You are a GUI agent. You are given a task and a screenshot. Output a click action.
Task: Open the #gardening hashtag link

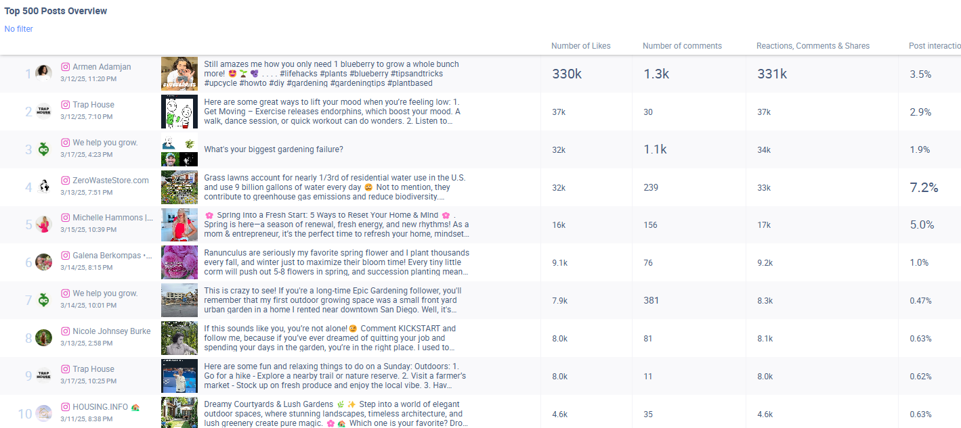tap(308, 83)
